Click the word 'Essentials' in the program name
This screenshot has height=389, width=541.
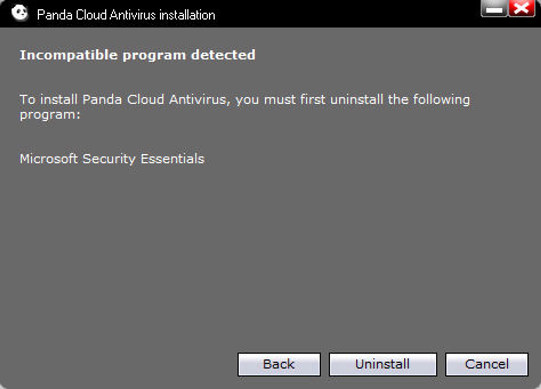tap(173, 158)
